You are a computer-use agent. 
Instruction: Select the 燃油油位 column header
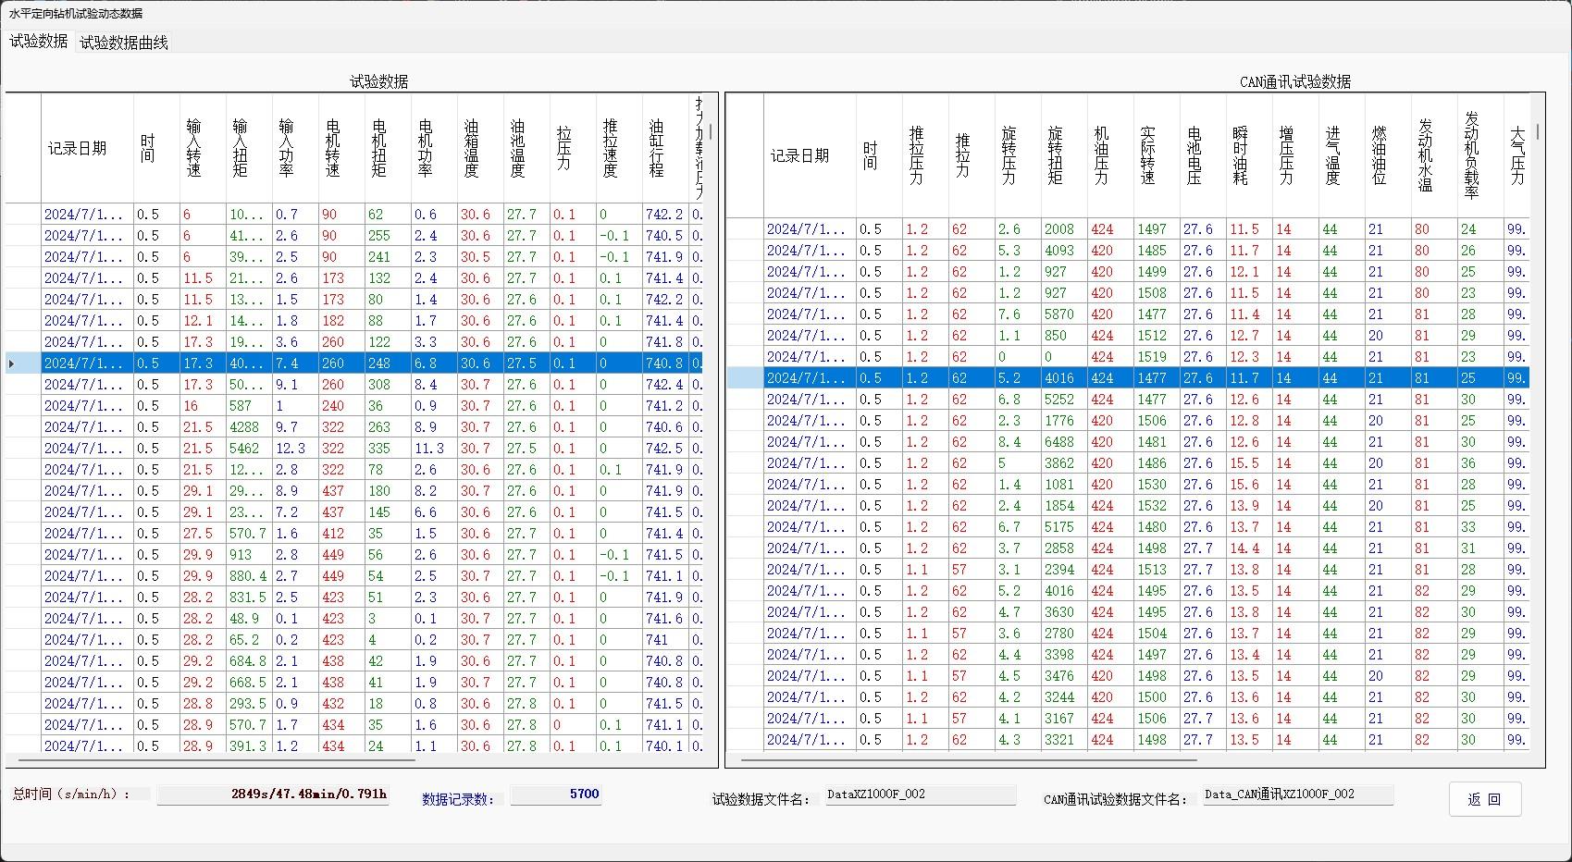point(1388,155)
